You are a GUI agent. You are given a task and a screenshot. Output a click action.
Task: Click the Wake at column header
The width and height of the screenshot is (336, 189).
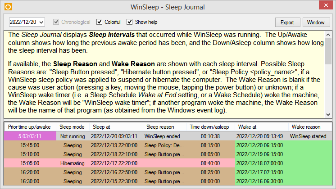click(262, 127)
